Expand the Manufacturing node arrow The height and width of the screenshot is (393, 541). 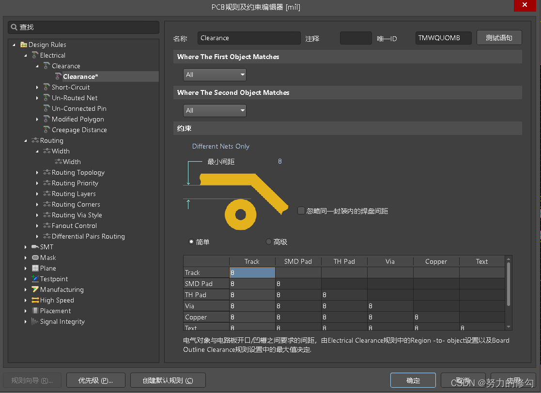click(x=26, y=289)
